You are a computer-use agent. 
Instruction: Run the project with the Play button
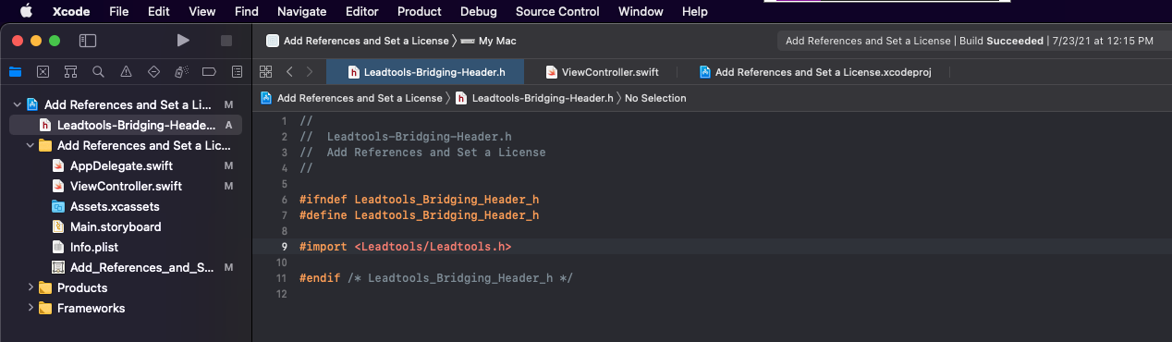click(183, 41)
